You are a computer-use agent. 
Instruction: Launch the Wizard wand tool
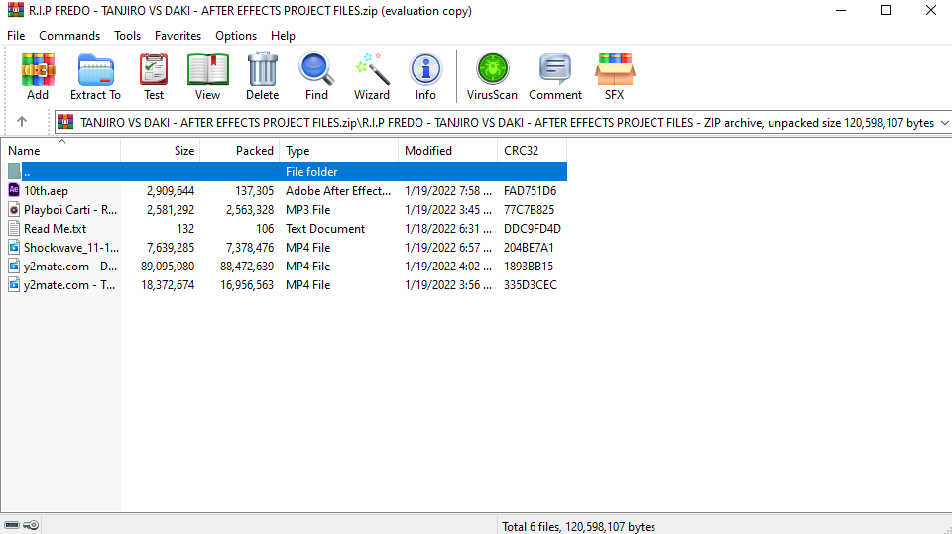372,69
